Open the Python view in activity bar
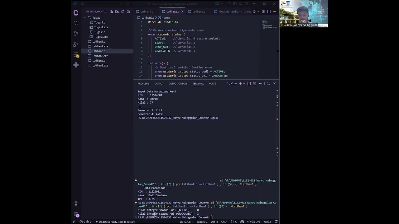Viewport: 399px width, 224px height. [76, 65]
